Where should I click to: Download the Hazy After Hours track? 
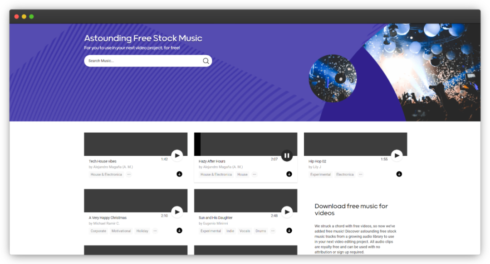(x=289, y=174)
